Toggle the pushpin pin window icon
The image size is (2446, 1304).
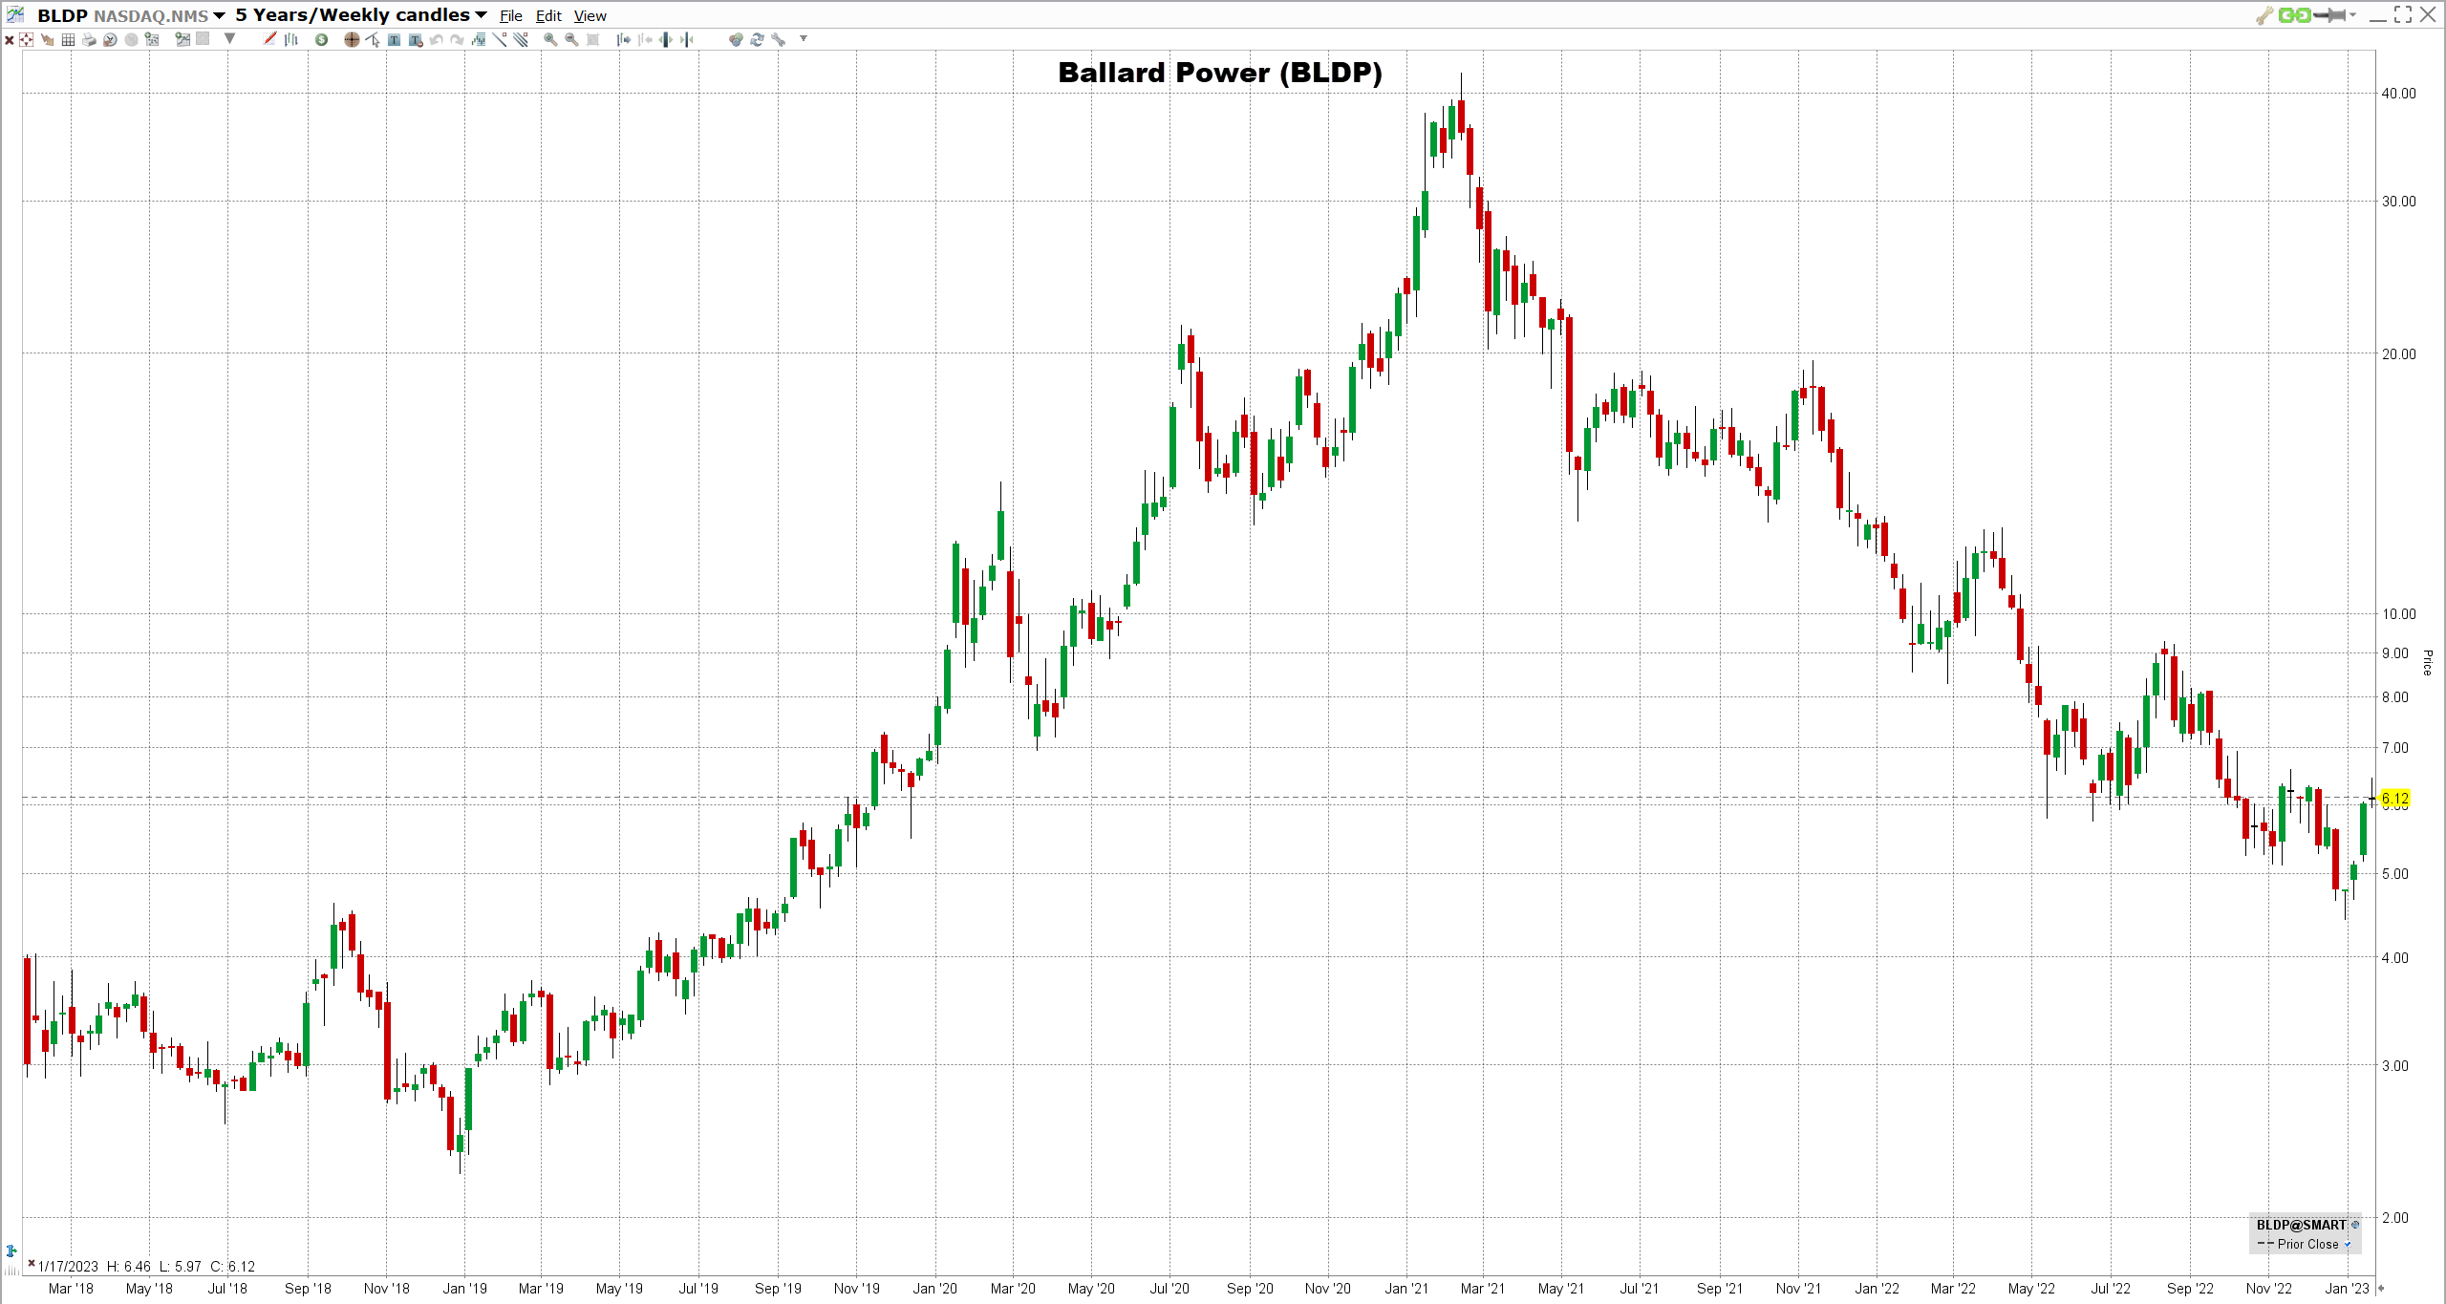tap(2329, 15)
